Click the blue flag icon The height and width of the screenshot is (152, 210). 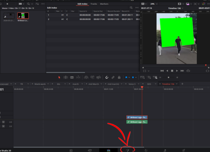[x=126, y=77]
